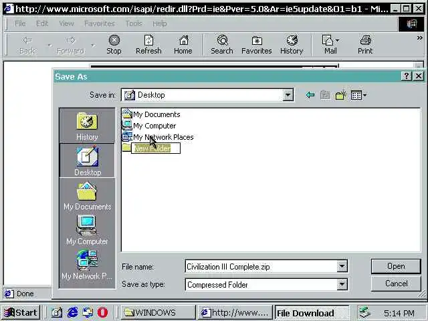This screenshot has height=321, width=428.
Task: Open the Edit menu
Action: 42,24
